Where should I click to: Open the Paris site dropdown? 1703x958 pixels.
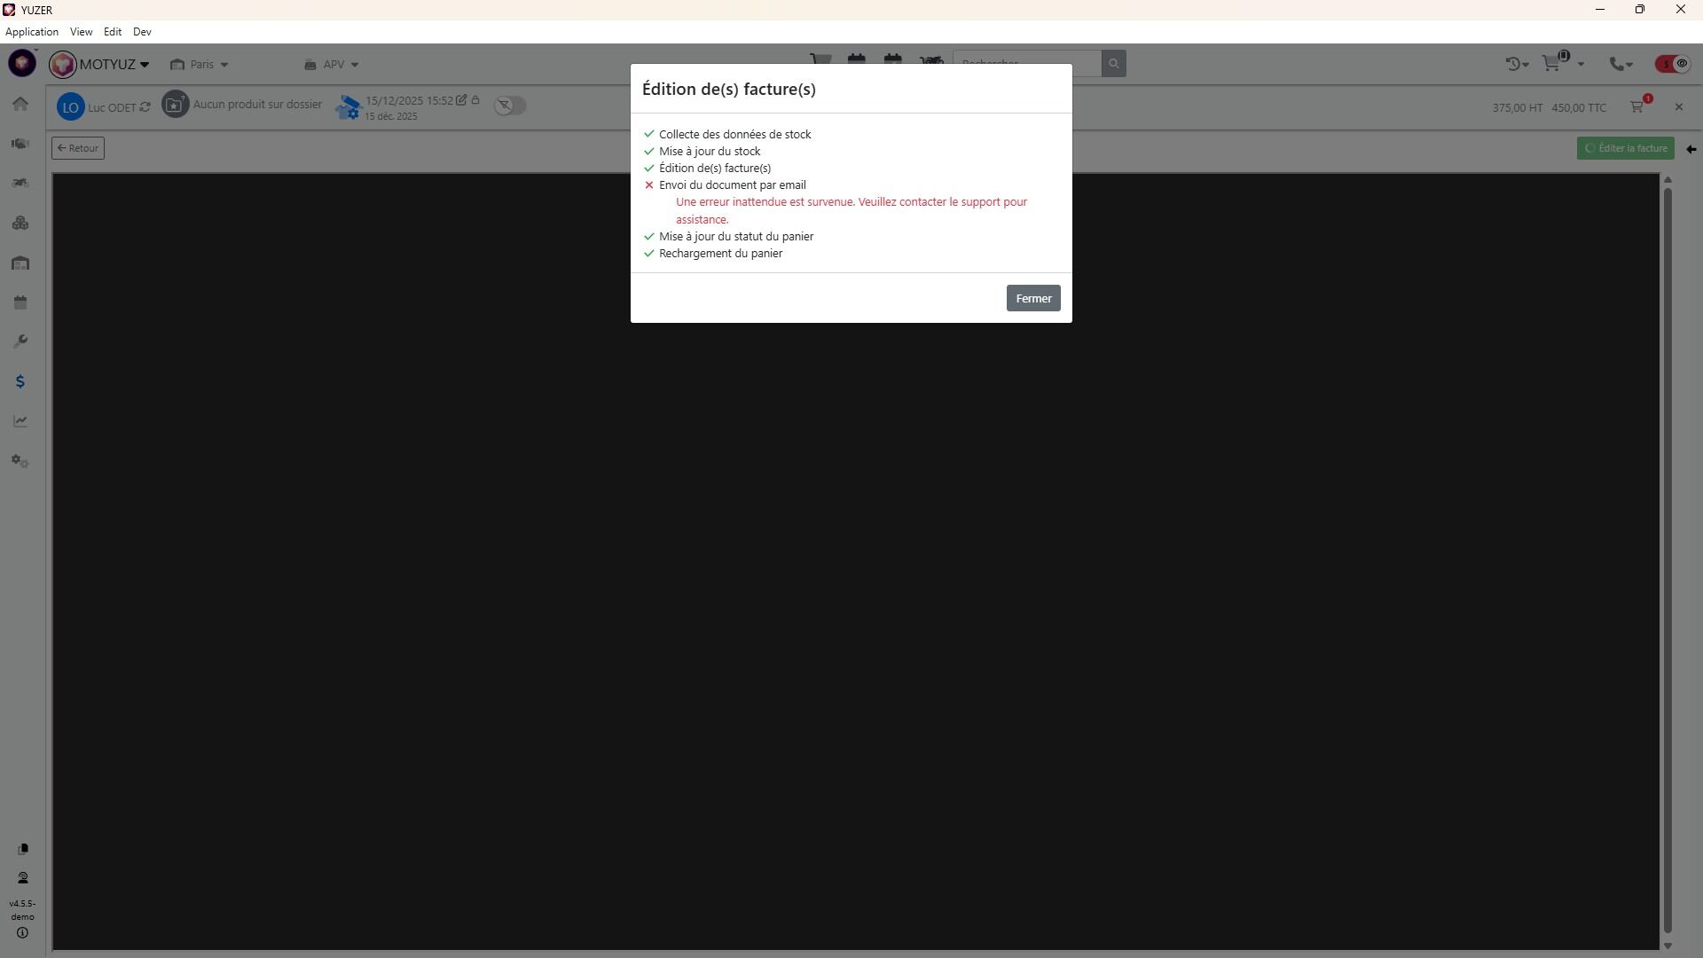point(200,65)
